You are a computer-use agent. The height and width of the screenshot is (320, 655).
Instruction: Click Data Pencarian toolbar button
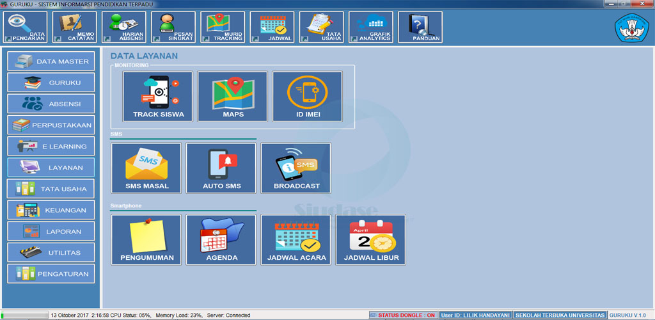[x=26, y=28]
